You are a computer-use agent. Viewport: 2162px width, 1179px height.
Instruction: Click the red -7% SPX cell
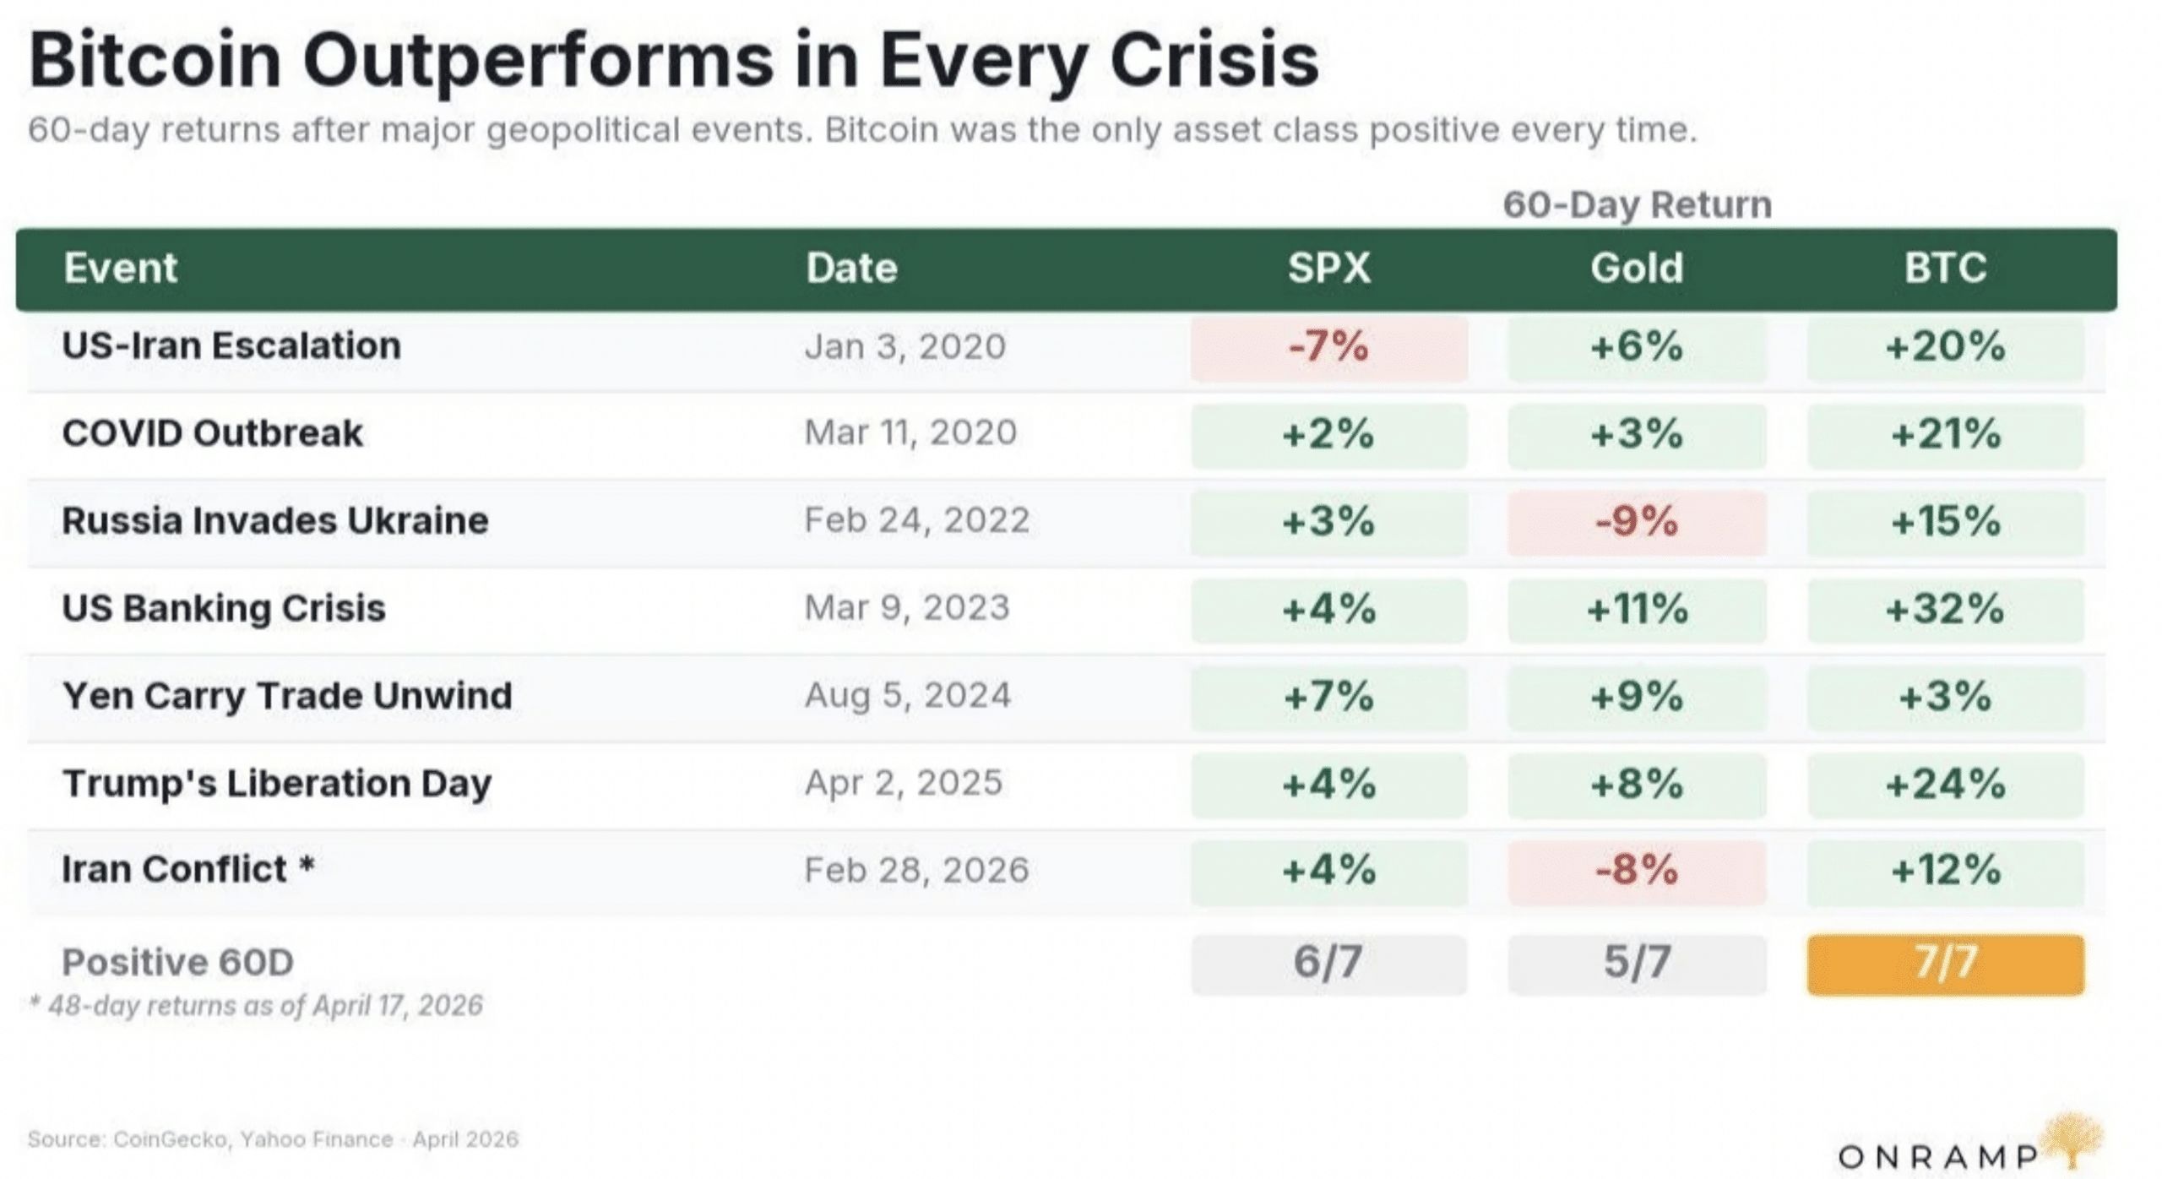(1328, 347)
